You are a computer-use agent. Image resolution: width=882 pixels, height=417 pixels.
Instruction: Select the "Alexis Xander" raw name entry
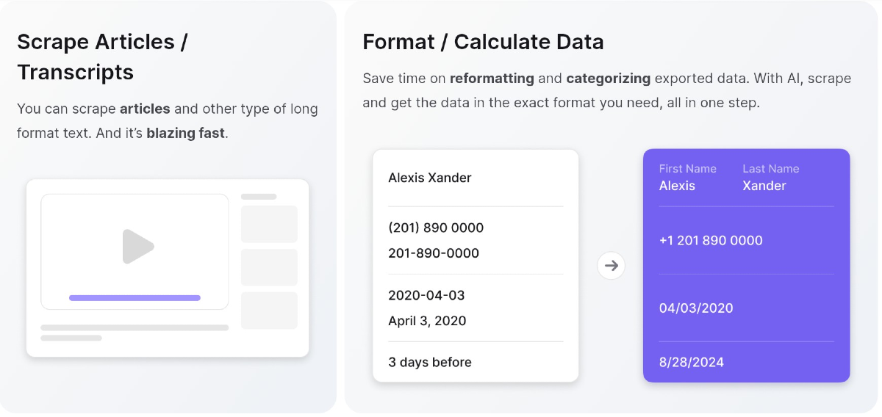430,178
